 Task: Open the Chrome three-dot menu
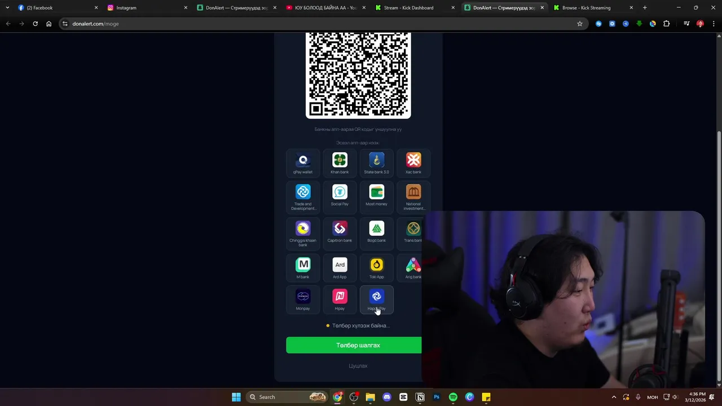[714, 24]
